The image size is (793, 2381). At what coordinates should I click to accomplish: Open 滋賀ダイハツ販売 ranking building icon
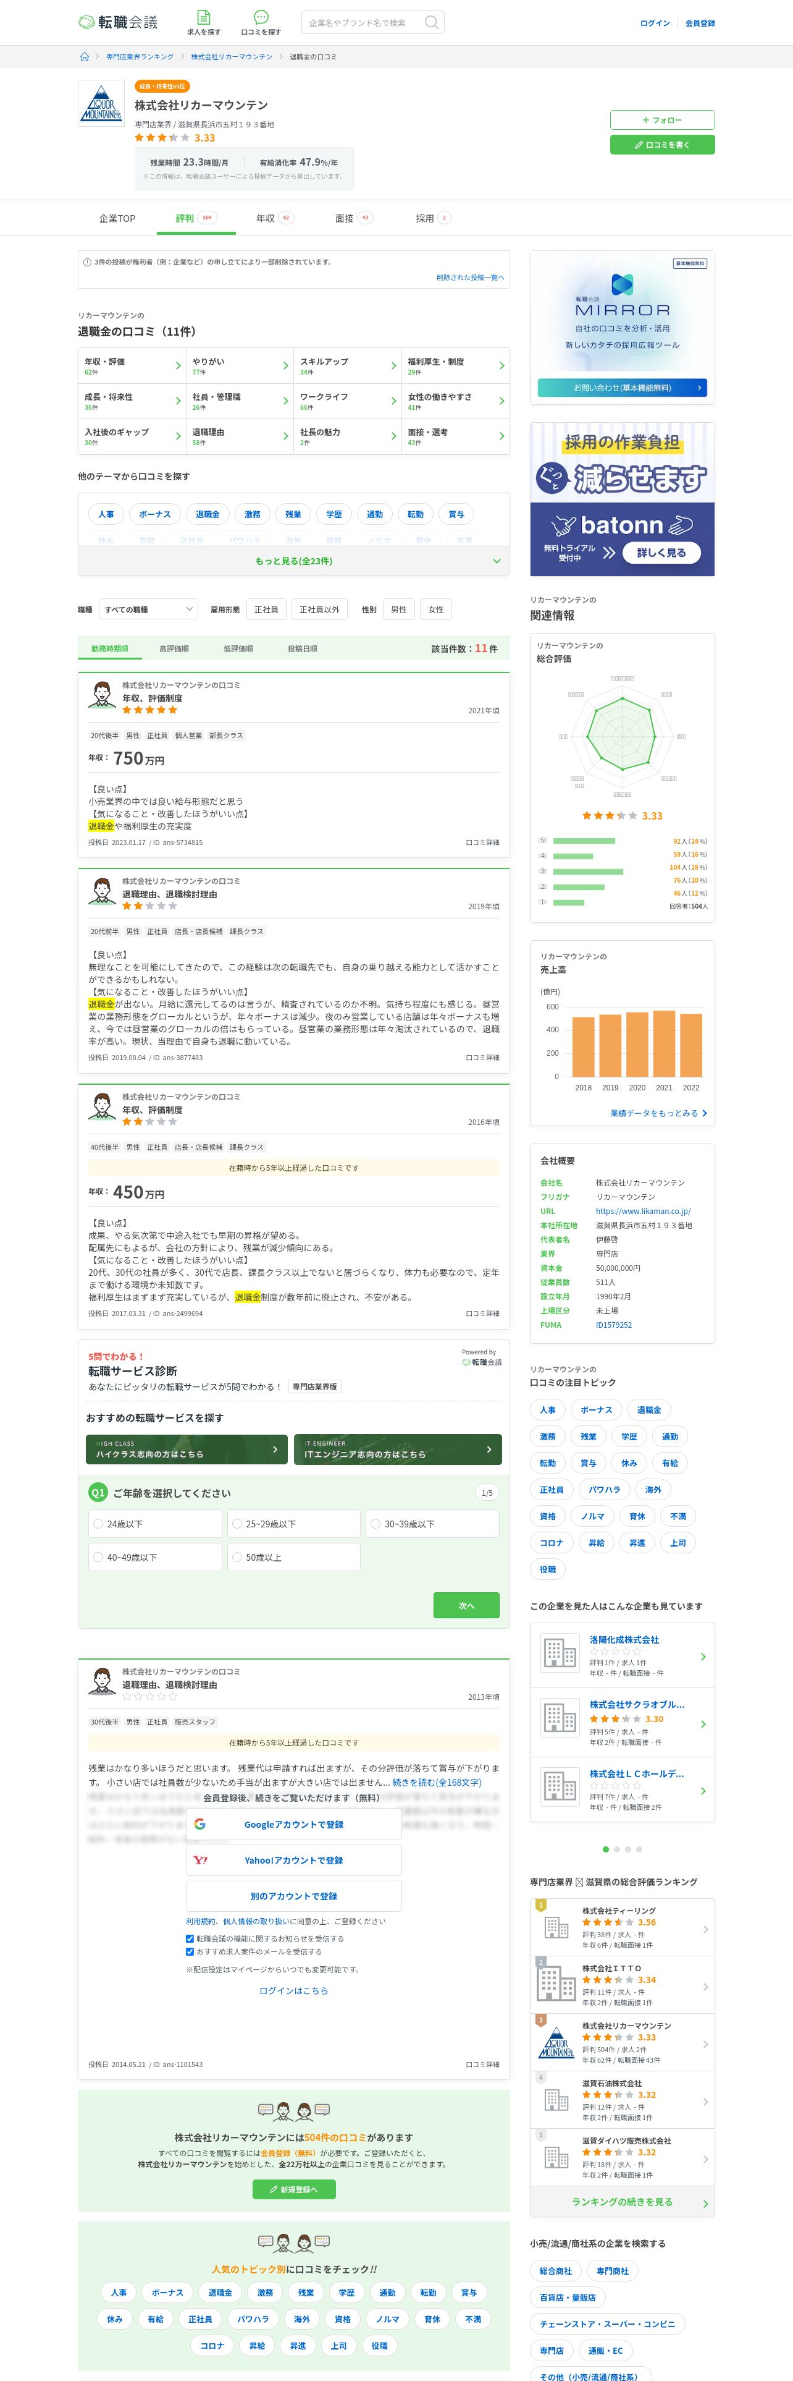(556, 2158)
